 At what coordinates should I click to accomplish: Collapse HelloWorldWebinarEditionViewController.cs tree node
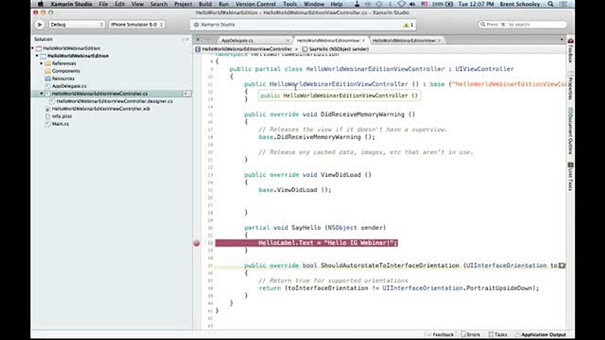tap(41, 93)
